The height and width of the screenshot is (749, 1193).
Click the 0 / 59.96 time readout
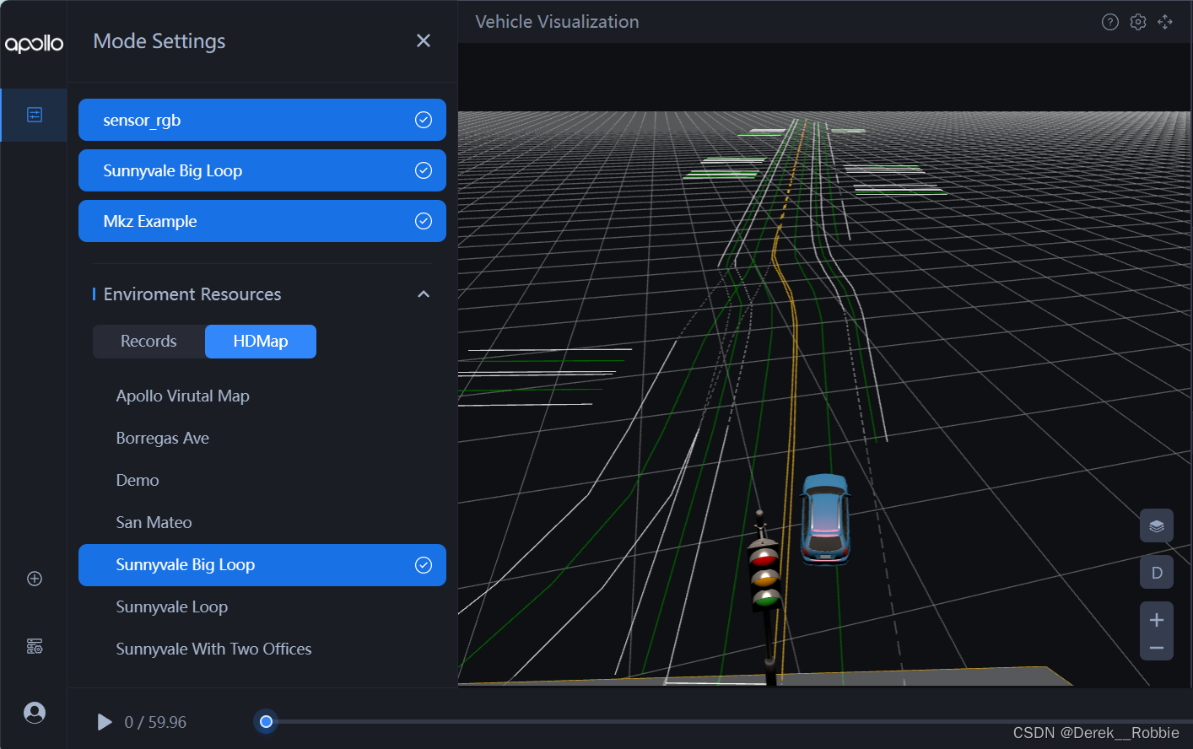coord(155,722)
